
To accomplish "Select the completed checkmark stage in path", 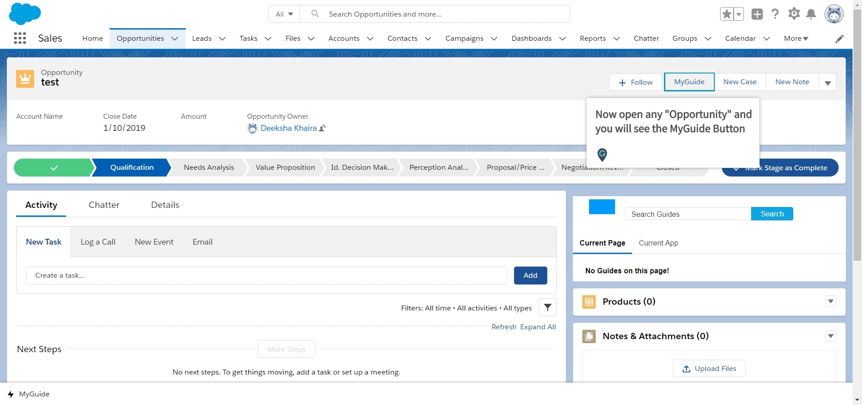I will [54, 168].
